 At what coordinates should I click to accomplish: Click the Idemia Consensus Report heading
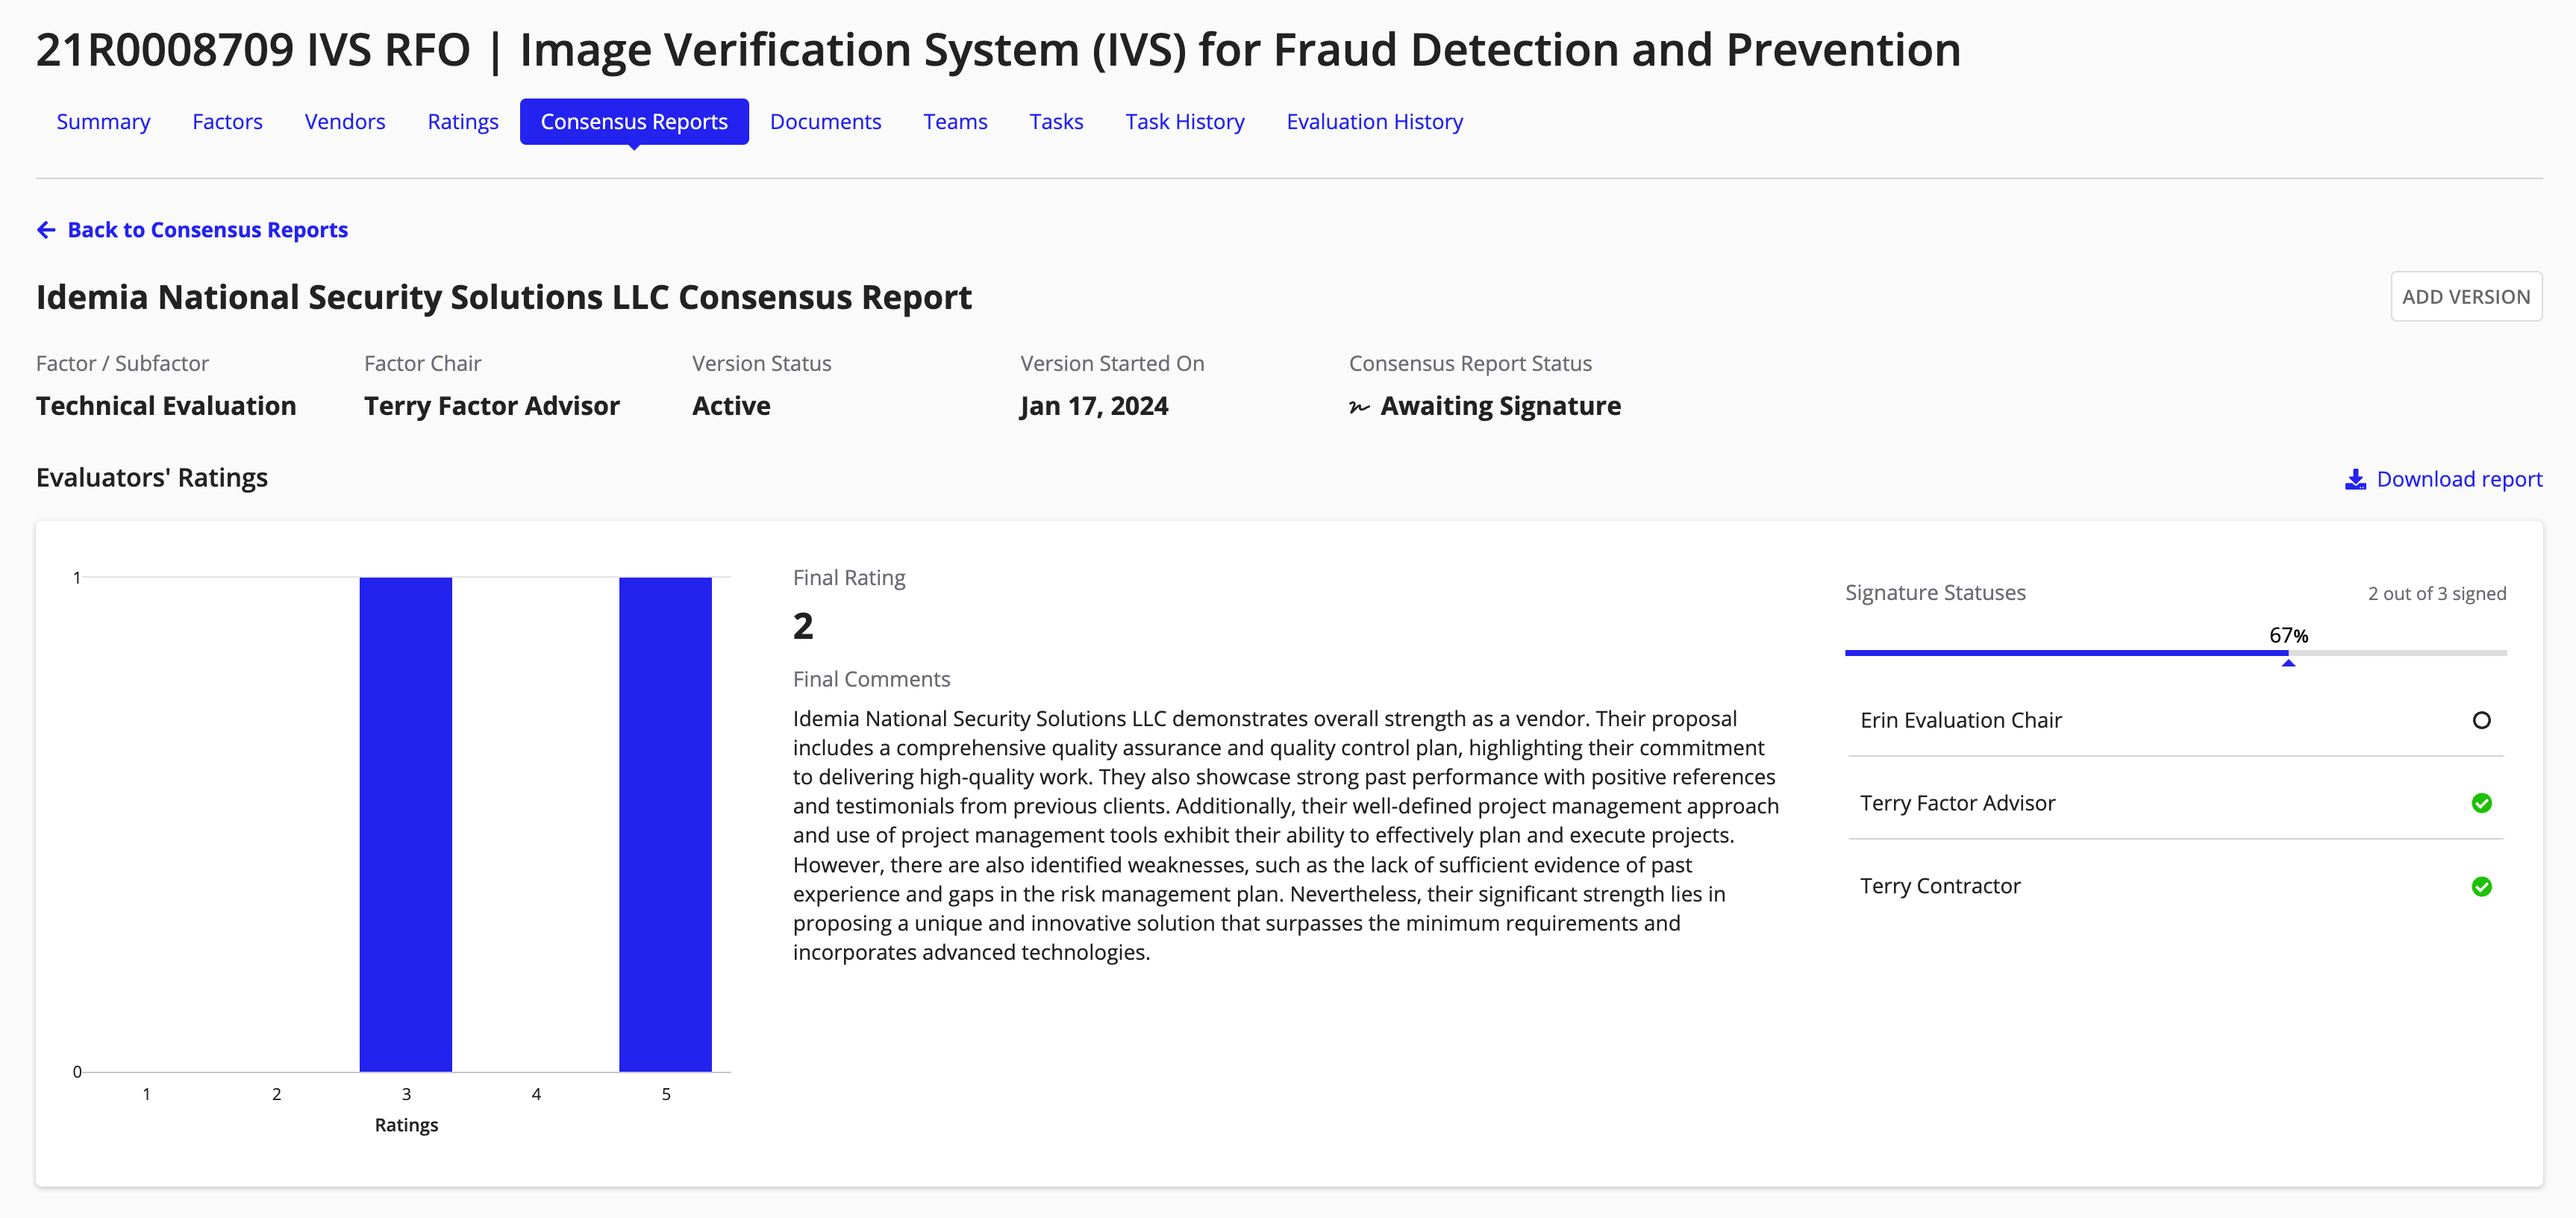coord(504,298)
